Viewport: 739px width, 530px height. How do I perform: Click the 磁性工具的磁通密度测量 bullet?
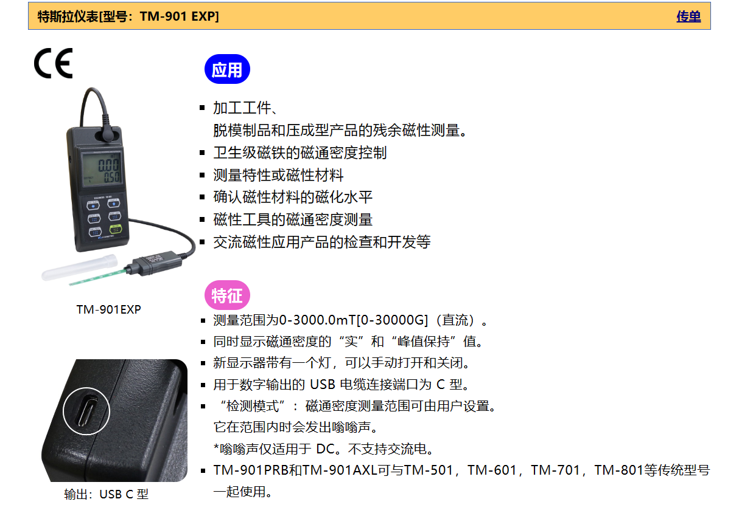click(x=293, y=219)
